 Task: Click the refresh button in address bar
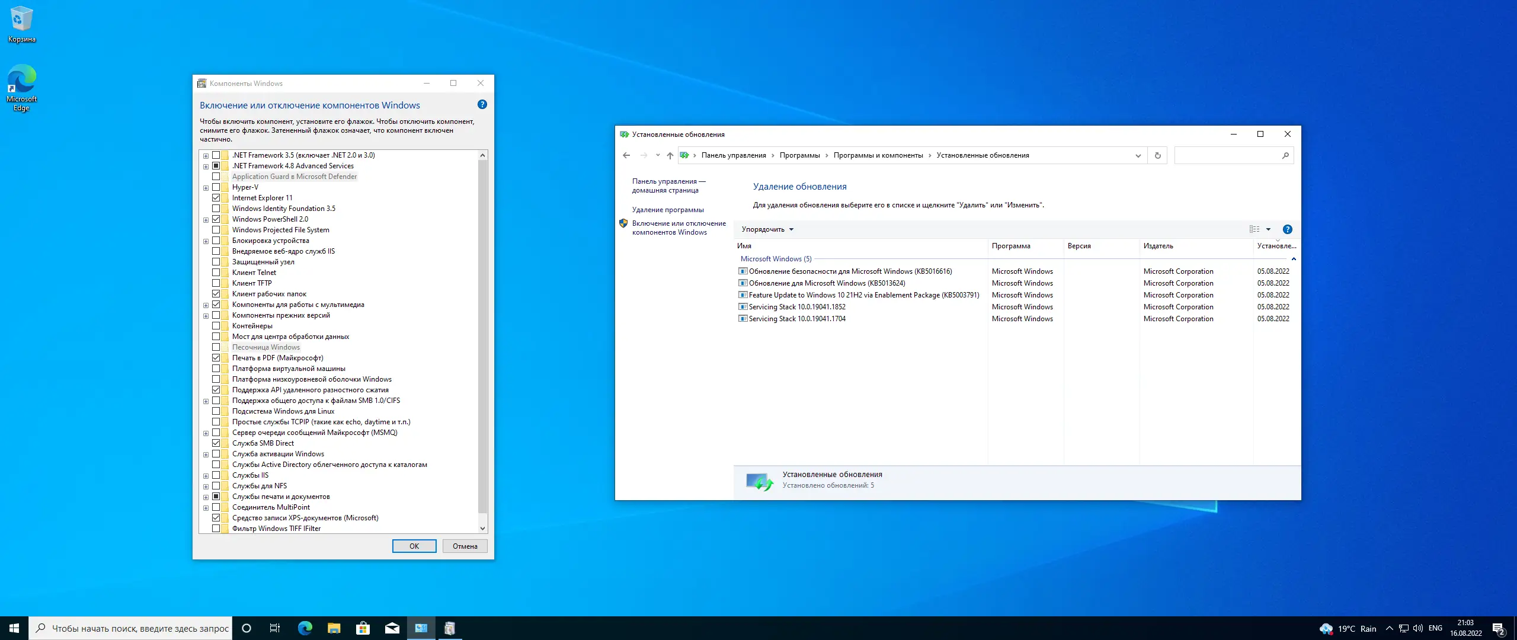pos(1157,155)
